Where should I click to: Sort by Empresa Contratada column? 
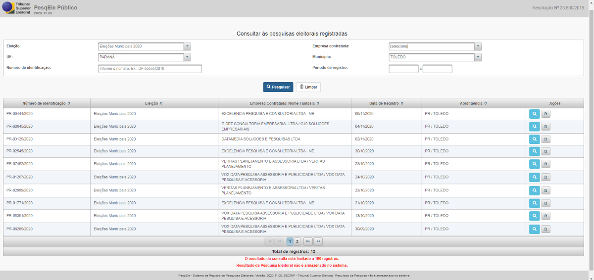pyautogui.click(x=285, y=103)
